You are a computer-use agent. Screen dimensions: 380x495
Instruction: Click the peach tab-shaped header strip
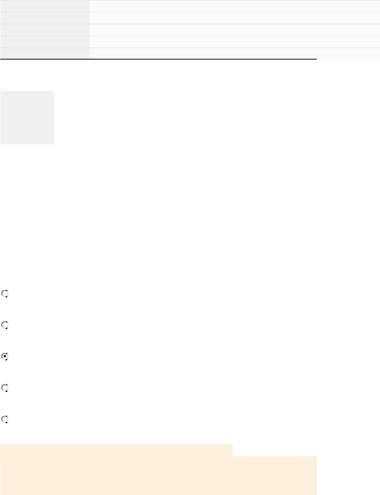click(x=116, y=450)
